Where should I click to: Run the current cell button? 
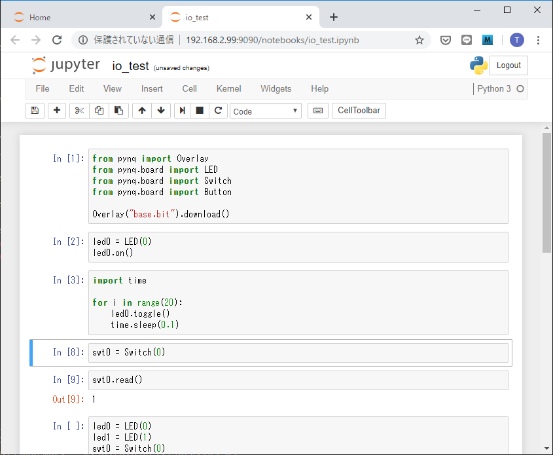[183, 111]
